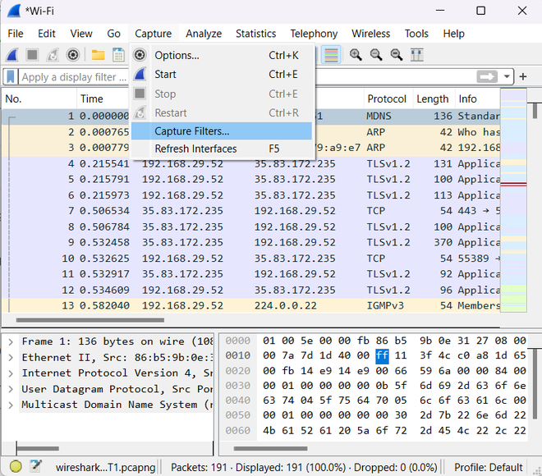This screenshot has height=476, width=542.
Task: Expand Internet Protocol Version 4 row
Action: 11,373
